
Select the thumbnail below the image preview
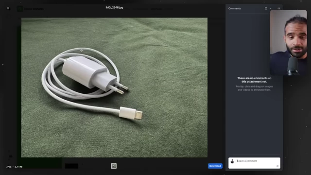point(114,166)
